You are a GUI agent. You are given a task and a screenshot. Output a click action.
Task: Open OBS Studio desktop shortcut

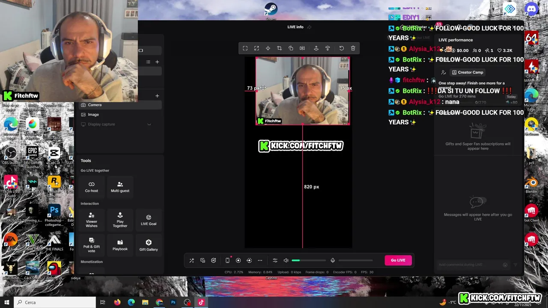click(11, 156)
